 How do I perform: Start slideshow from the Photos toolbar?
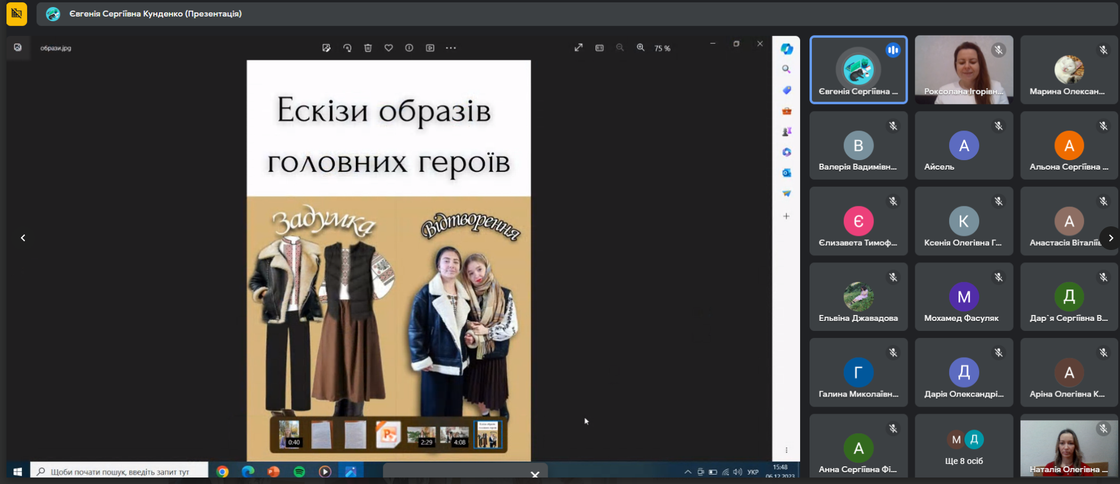[430, 48]
